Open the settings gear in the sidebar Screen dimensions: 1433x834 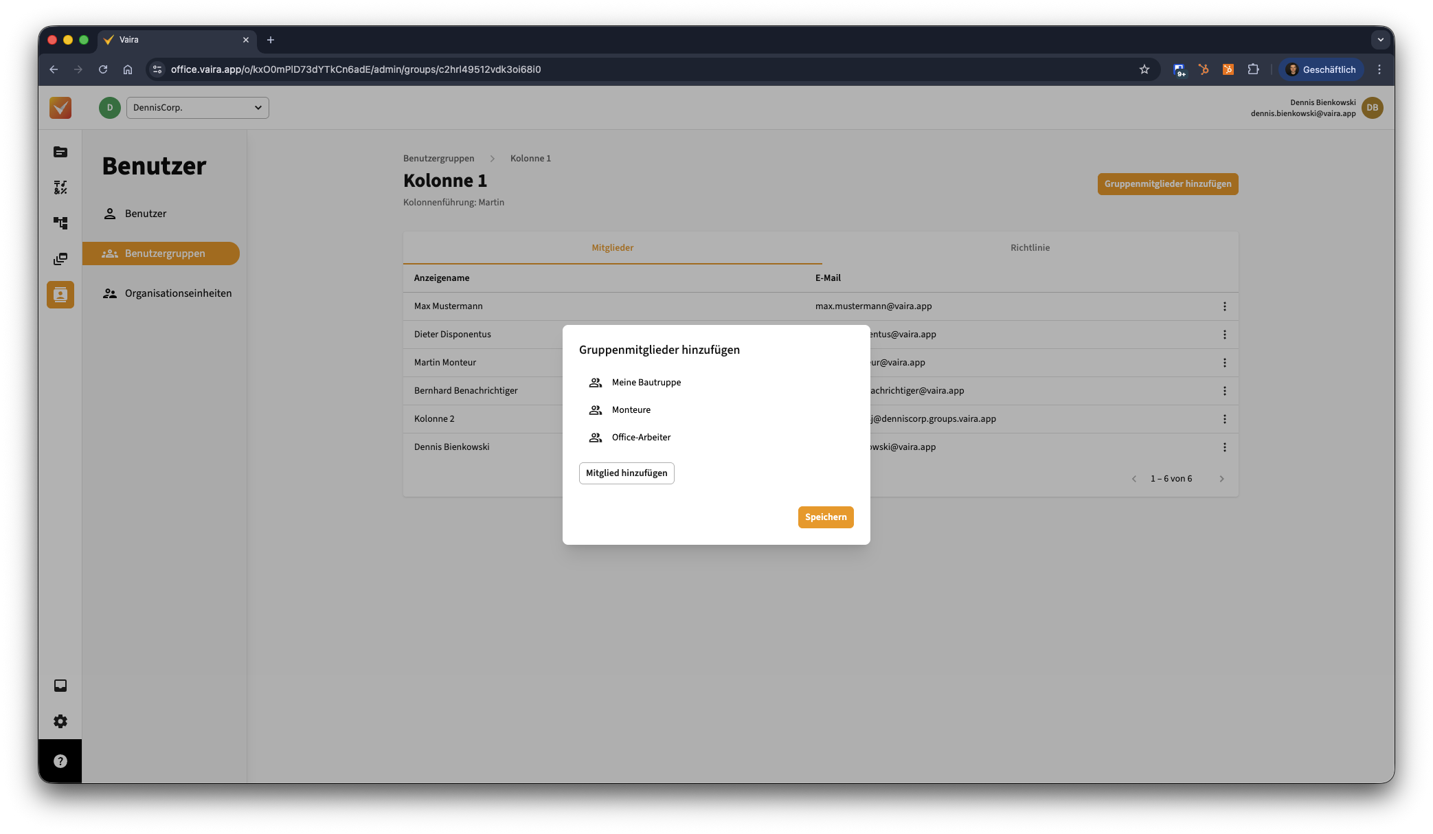click(x=60, y=721)
